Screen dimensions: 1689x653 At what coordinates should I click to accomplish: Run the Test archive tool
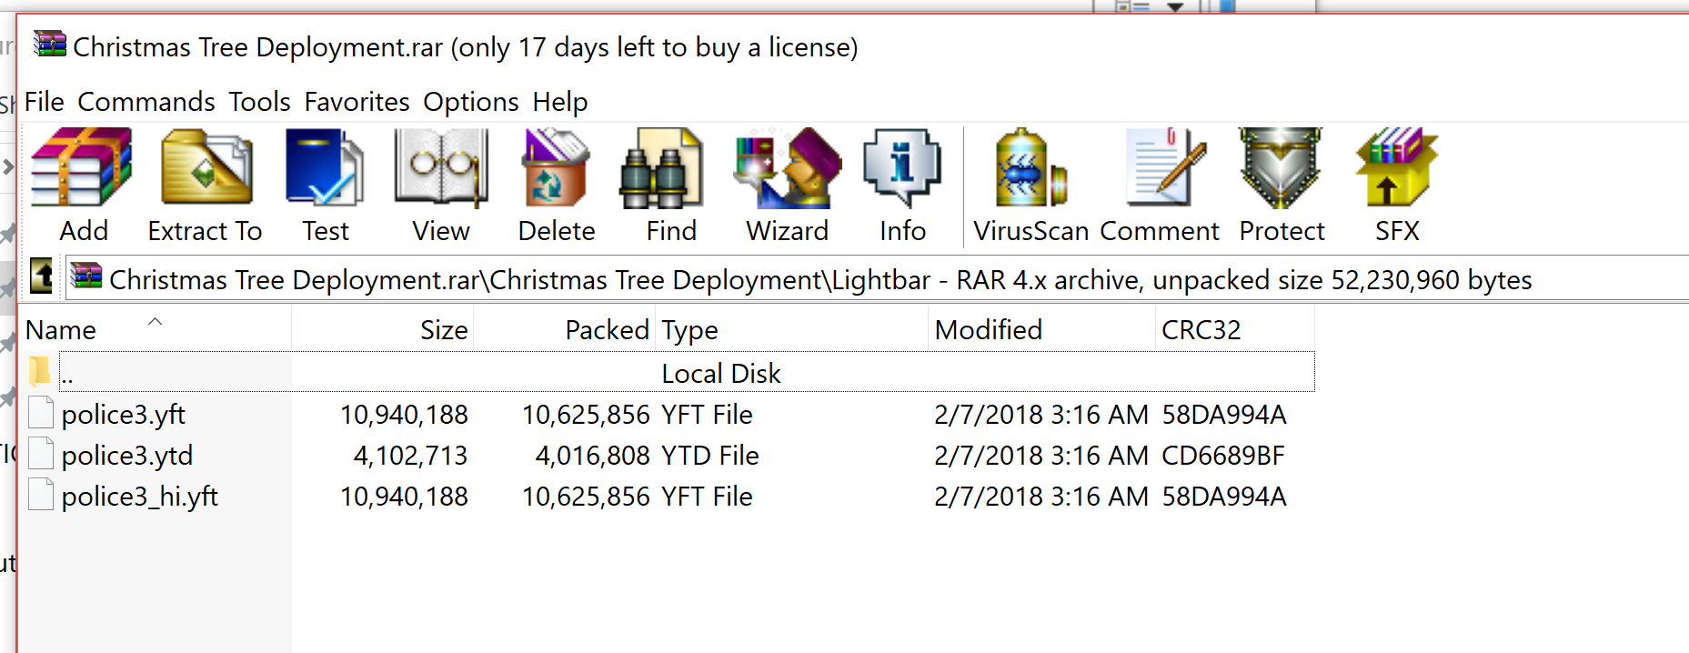pyautogui.click(x=325, y=186)
